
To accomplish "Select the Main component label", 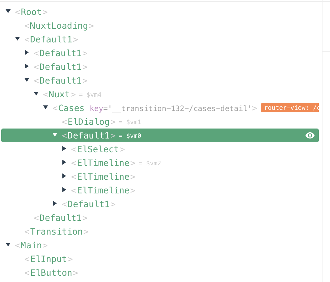I will [31, 245].
